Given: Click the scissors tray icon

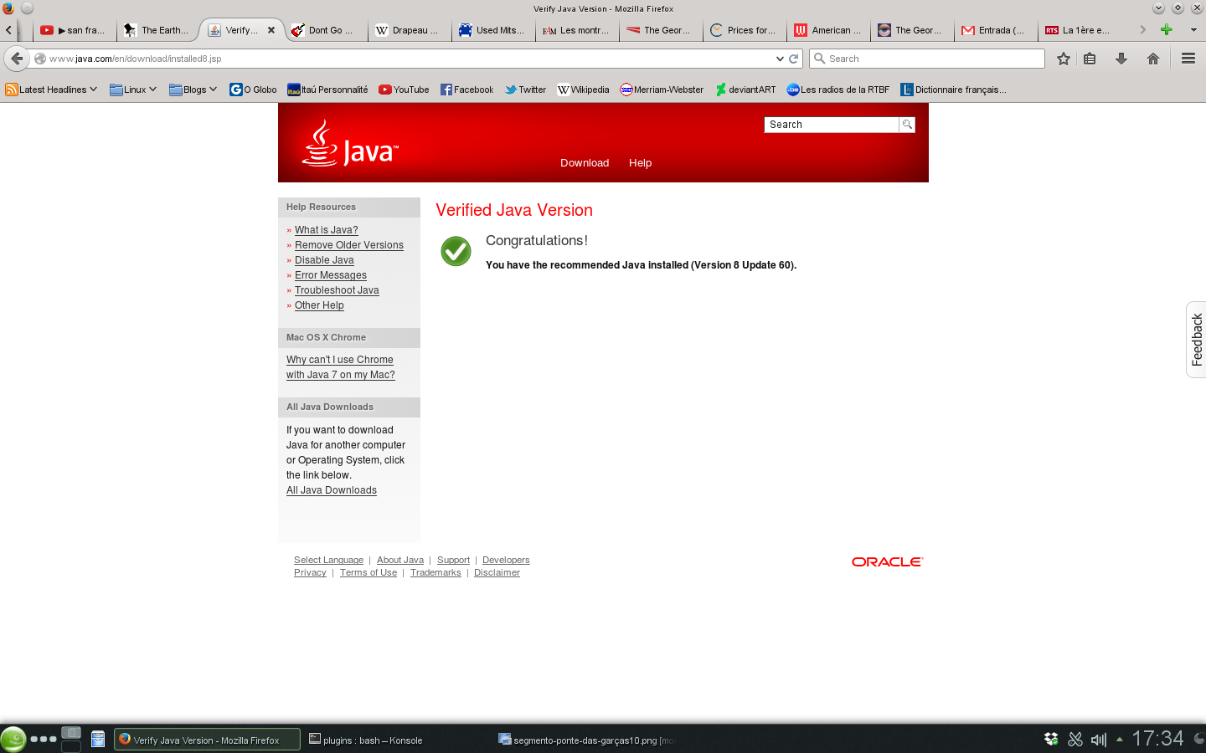Looking at the screenshot, I should click(1075, 739).
